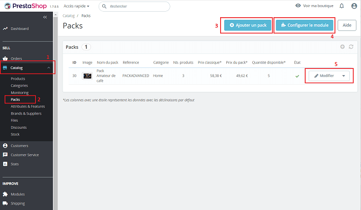361x210 pixels.
Task: Collapse the Catalog menu section
Action: tap(48, 67)
